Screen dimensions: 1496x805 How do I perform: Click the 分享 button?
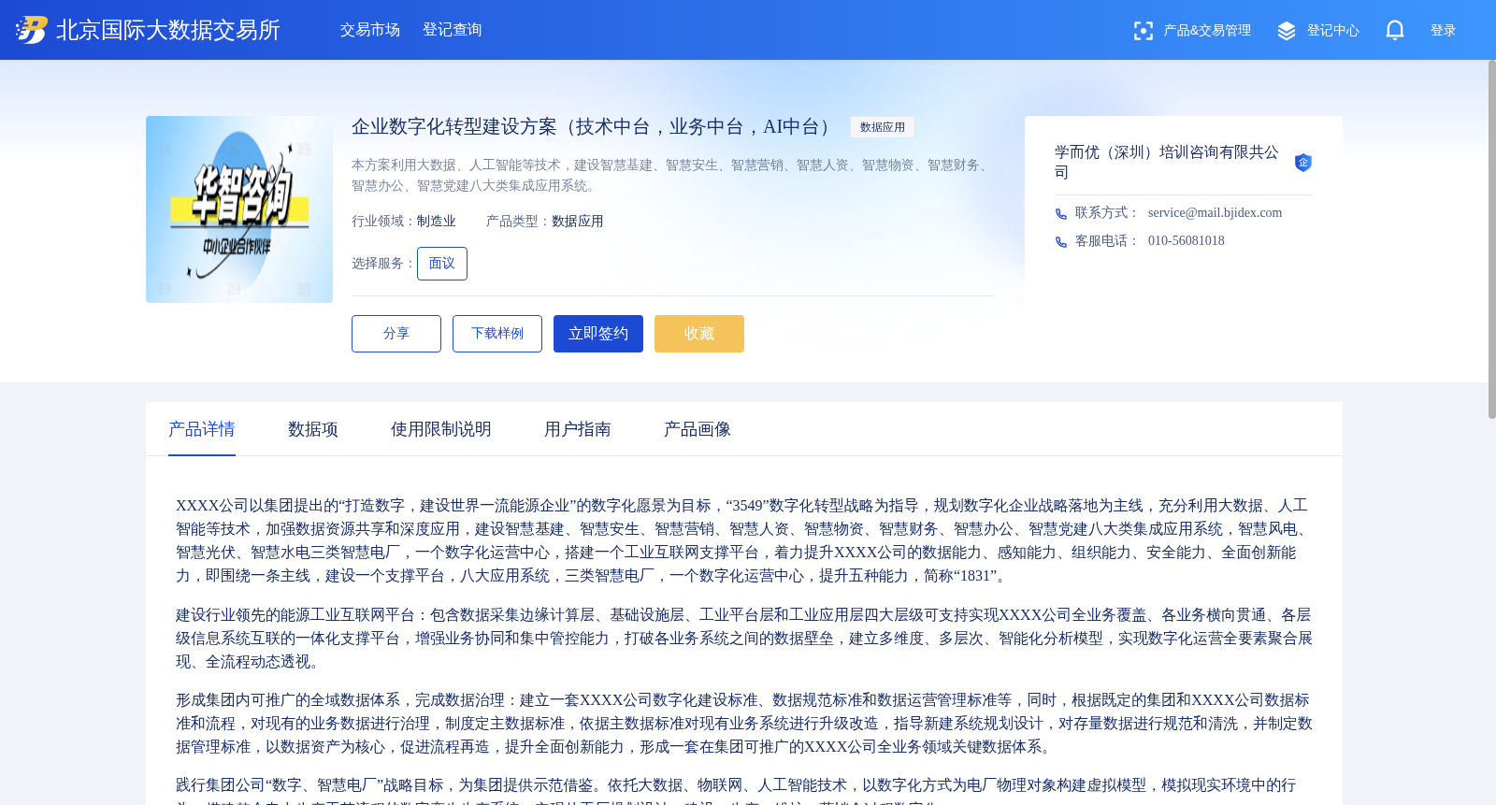(396, 334)
